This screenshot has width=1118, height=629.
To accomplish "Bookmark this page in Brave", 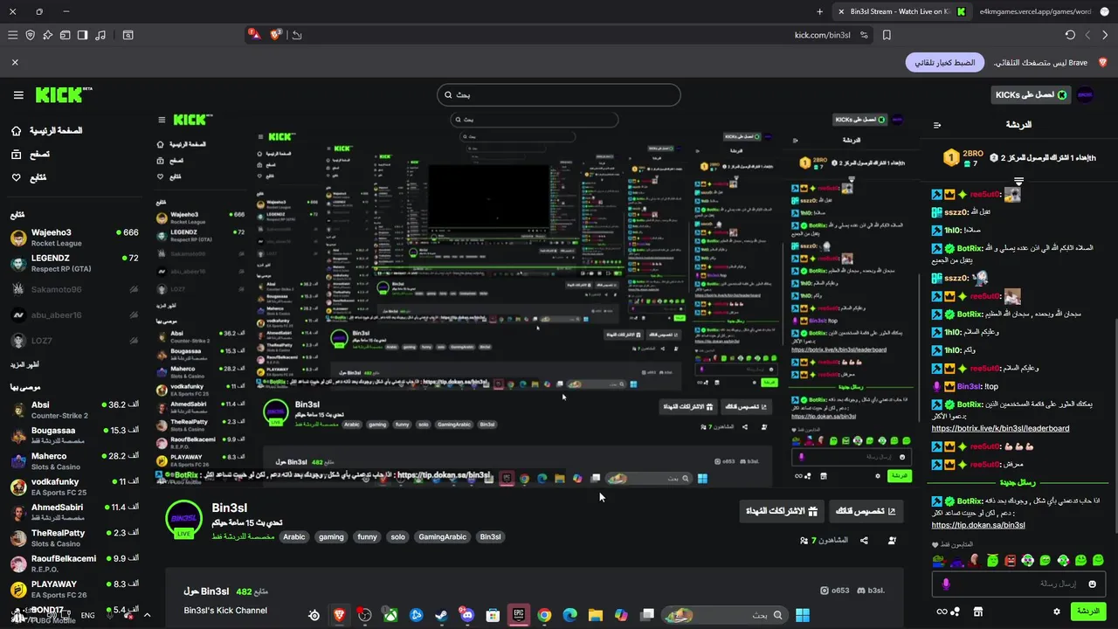I will coord(887,35).
